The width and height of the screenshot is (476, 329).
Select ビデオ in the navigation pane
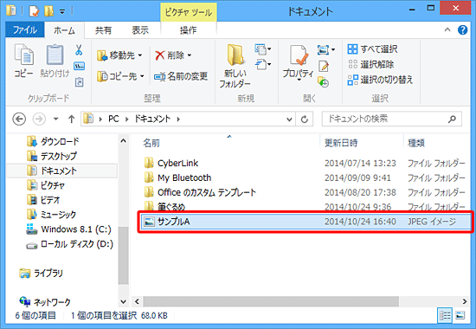(43, 200)
